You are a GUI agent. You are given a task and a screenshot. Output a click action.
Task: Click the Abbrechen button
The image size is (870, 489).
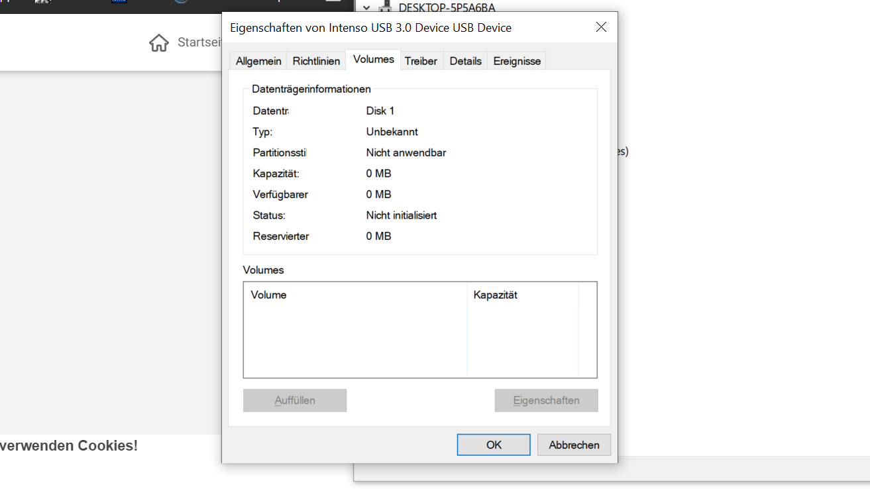574,445
